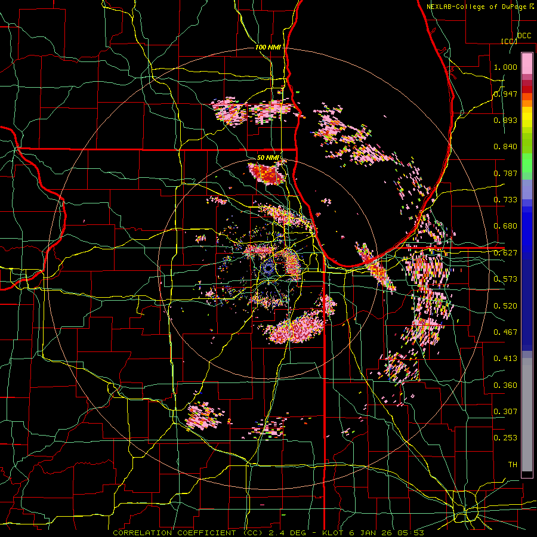
Task: Select the 0.733 legend value
Action: click(505, 200)
